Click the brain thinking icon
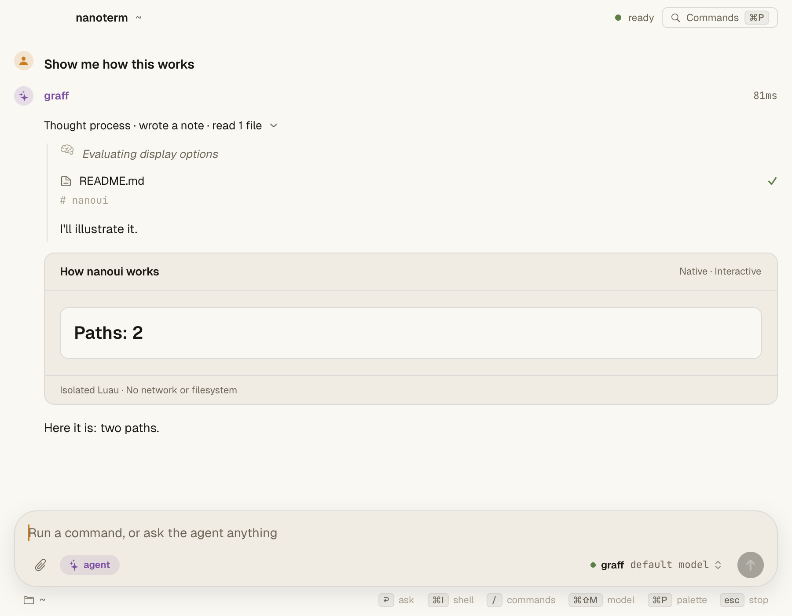Viewport: 792px width, 616px height. pyautogui.click(x=67, y=150)
